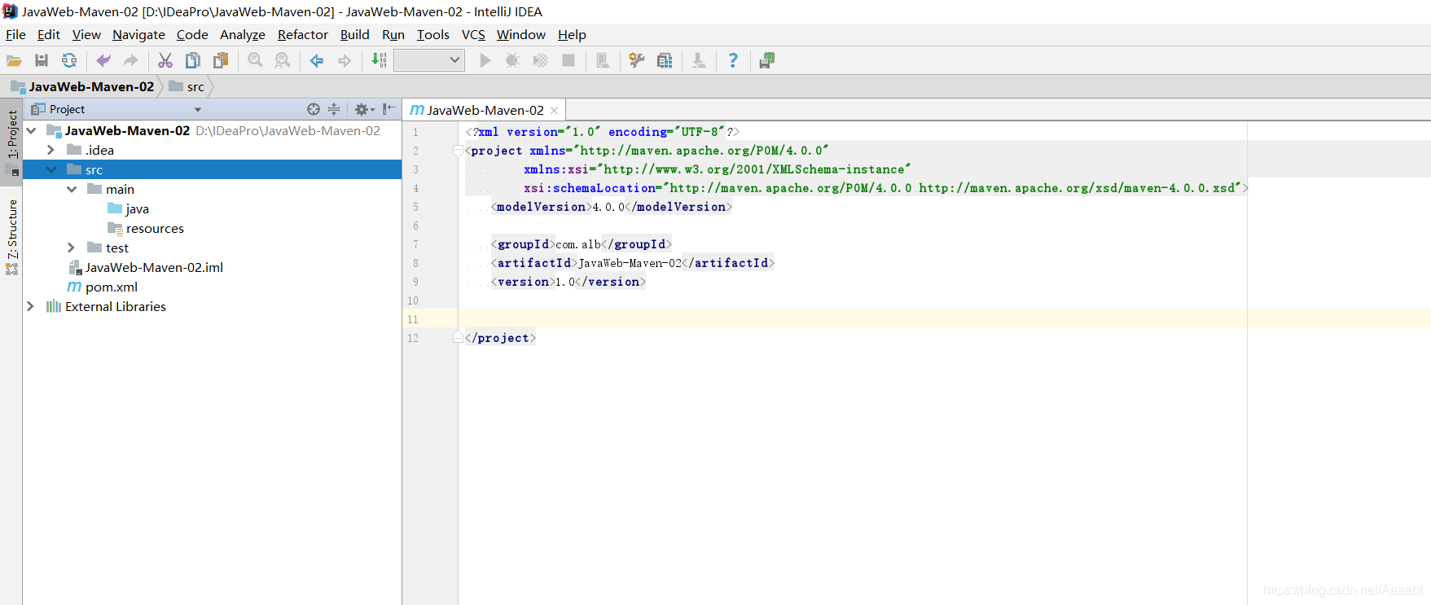Open the Refactor menu
Screen dimensions: 1431x605
(303, 34)
